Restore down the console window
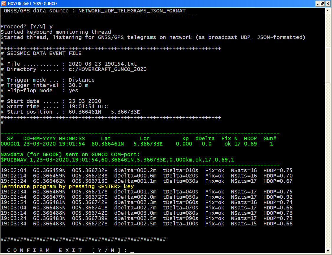 (x=323, y=3)
